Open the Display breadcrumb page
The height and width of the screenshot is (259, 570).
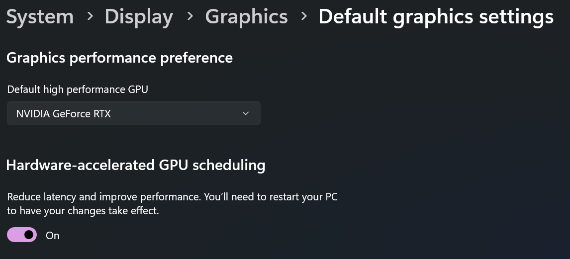coord(138,16)
